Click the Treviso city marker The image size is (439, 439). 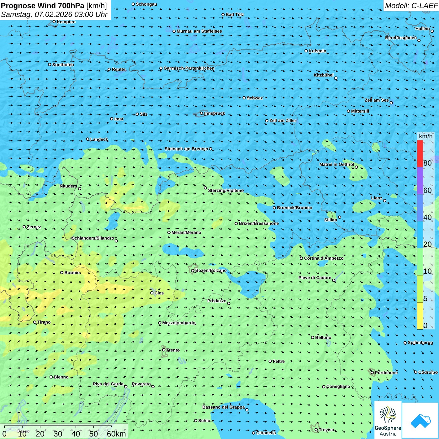tap(316, 430)
